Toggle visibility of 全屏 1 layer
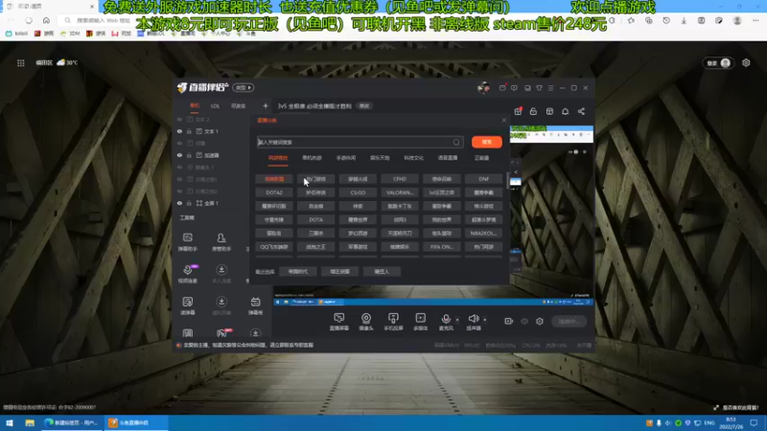The width and height of the screenshot is (767, 431). (x=179, y=203)
